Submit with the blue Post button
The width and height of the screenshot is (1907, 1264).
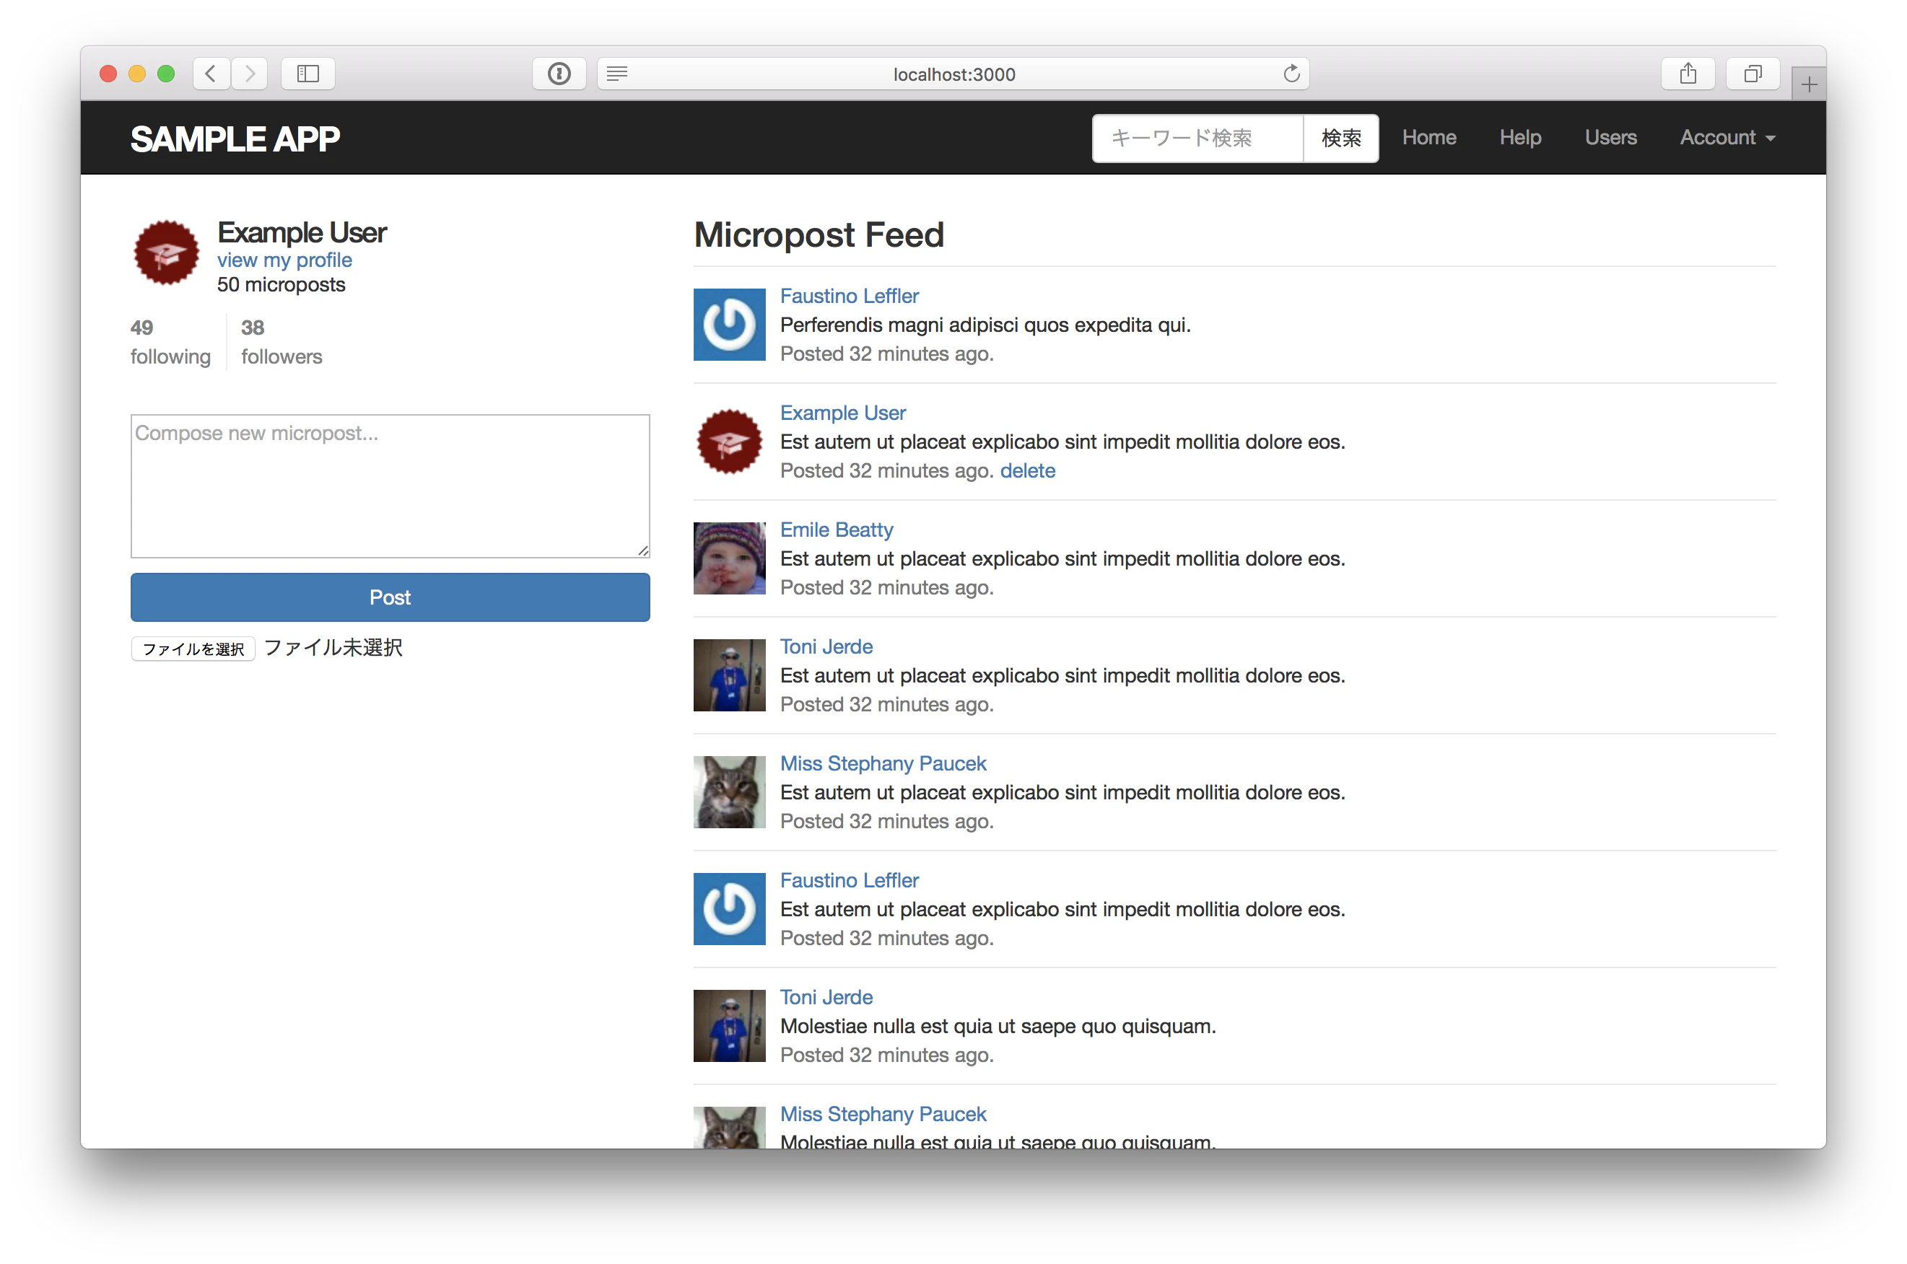tap(390, 597)
